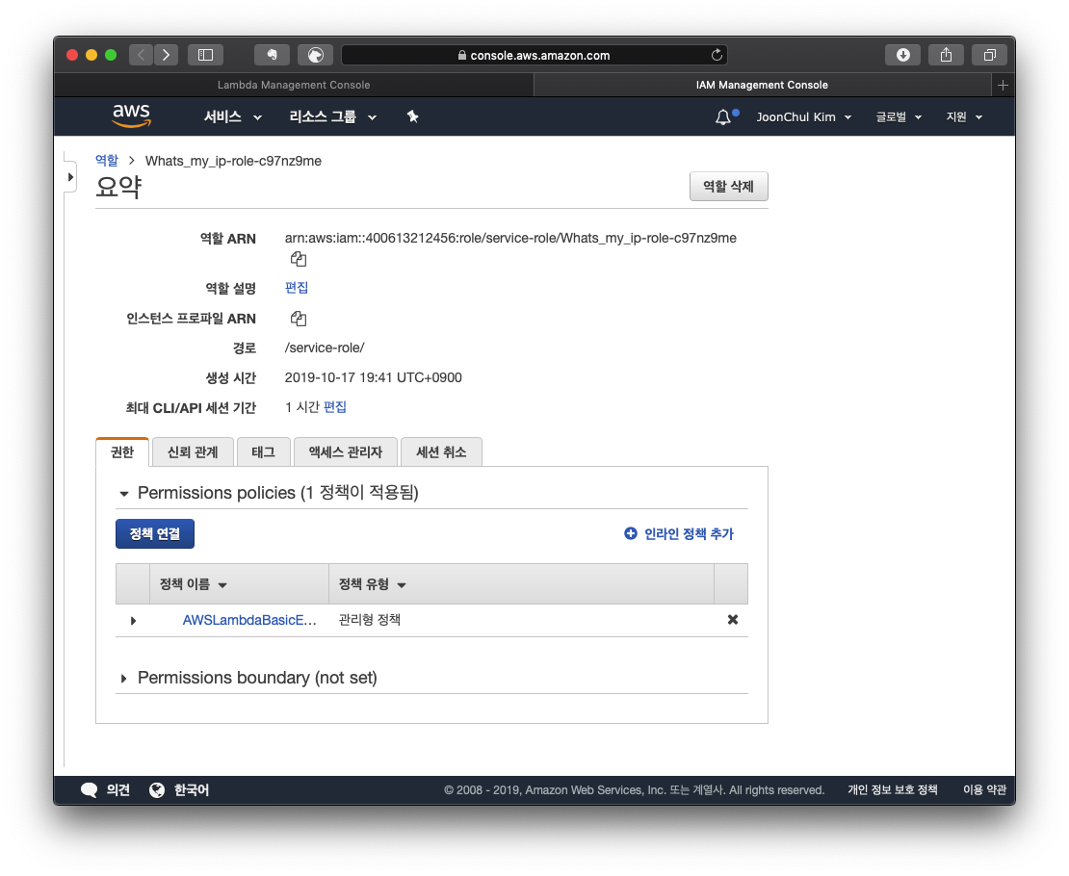Collapse the Permissions policies section
The width and height of the screenshot is (1069, 876).
point(124,493)
